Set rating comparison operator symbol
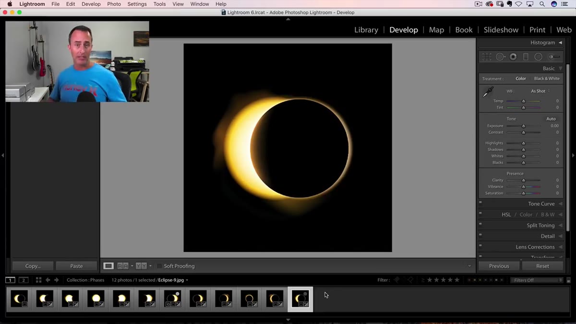 (x=423, y=280)
